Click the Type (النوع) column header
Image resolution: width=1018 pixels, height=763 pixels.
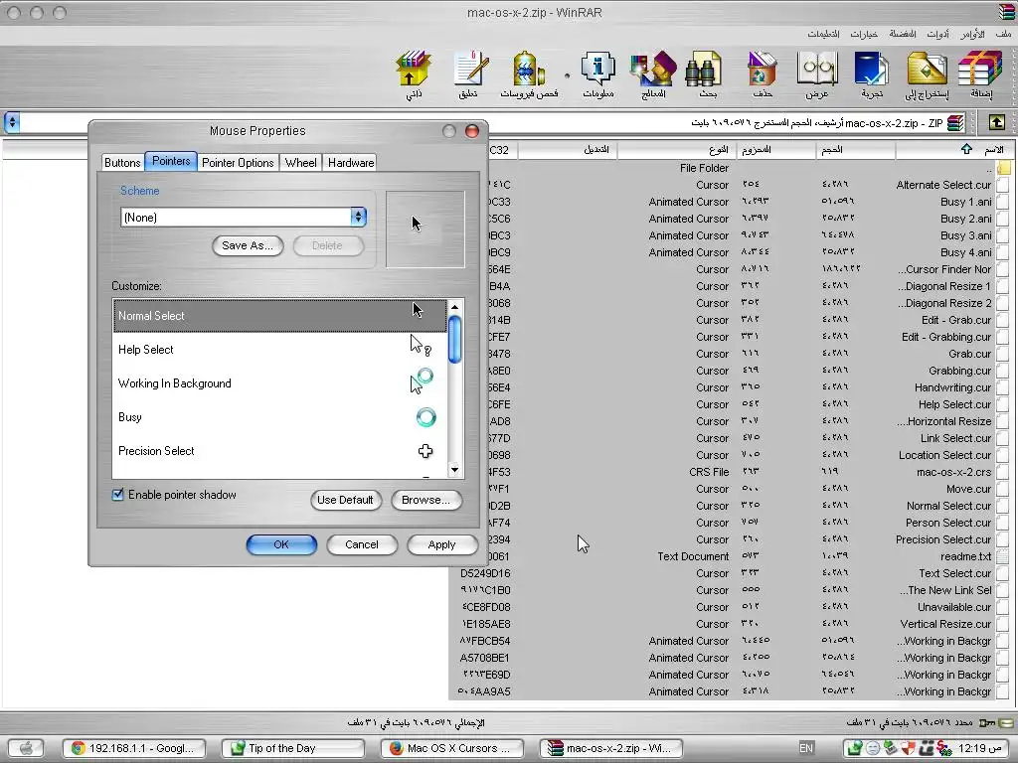[x=676, y=149]
